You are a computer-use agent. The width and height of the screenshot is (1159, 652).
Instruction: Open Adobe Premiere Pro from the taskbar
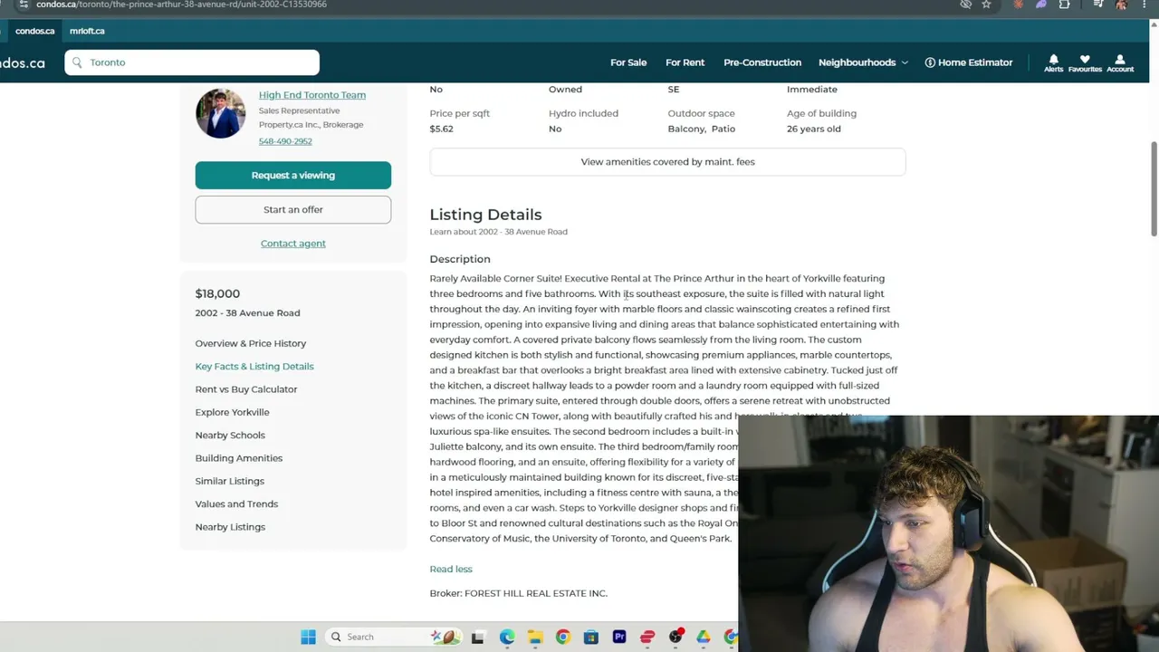tap(619, 637)
